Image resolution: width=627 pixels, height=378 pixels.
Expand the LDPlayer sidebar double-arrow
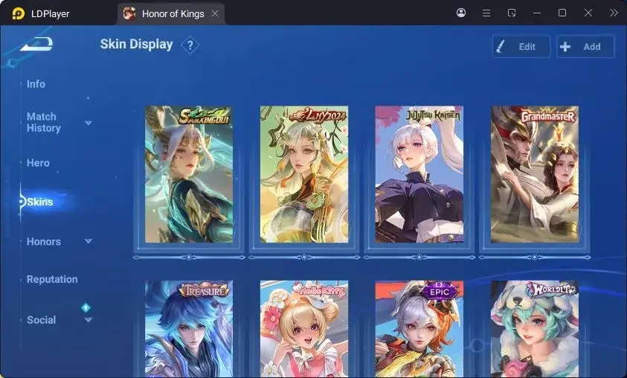click(614, 13)
